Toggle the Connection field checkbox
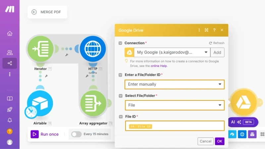265x149 pixels. coord(120,43)
